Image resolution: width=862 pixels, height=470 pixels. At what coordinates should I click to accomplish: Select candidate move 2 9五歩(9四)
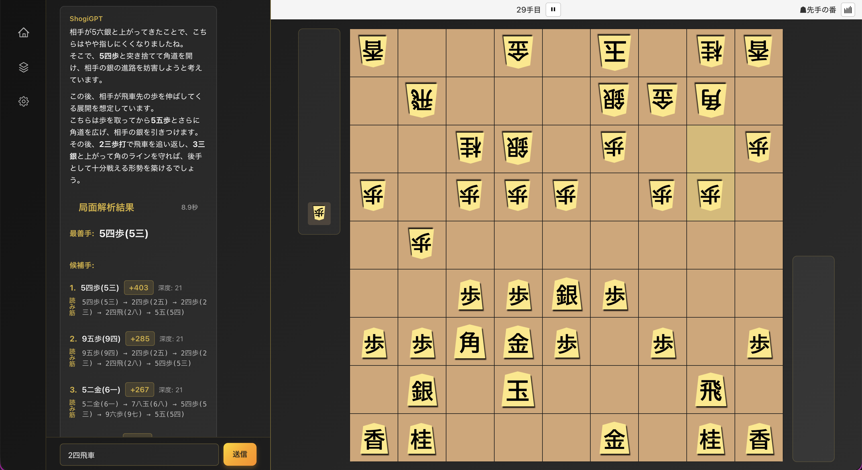pyautogui.click(x=101, y=339)
